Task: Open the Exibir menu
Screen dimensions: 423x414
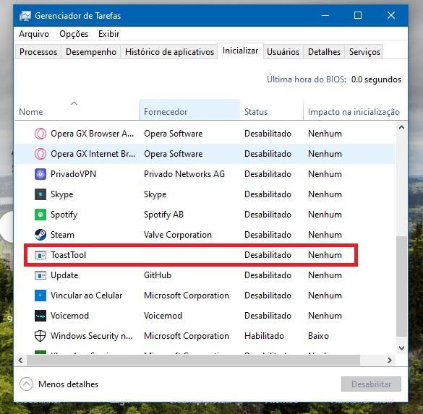Action: point(108,34)
